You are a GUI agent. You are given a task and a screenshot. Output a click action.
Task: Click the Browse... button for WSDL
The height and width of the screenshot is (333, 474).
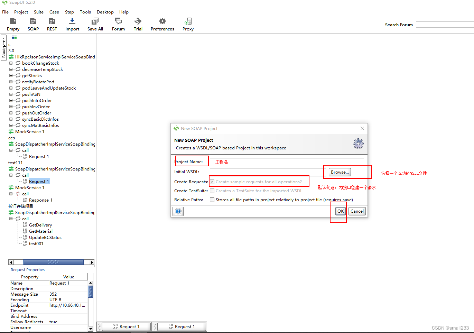pos(340,172)
